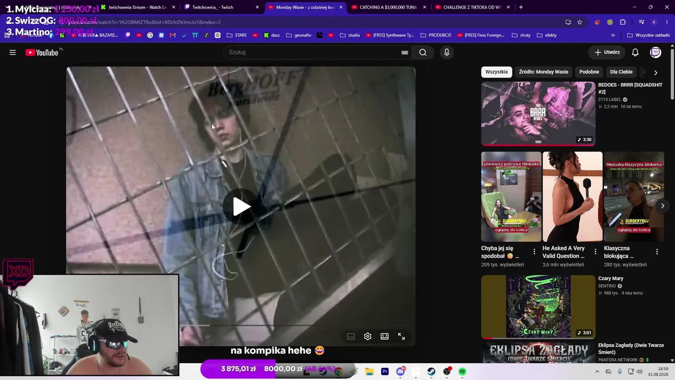Open the YouTube account avatar menu
The image size is (675, 380).
655,52
